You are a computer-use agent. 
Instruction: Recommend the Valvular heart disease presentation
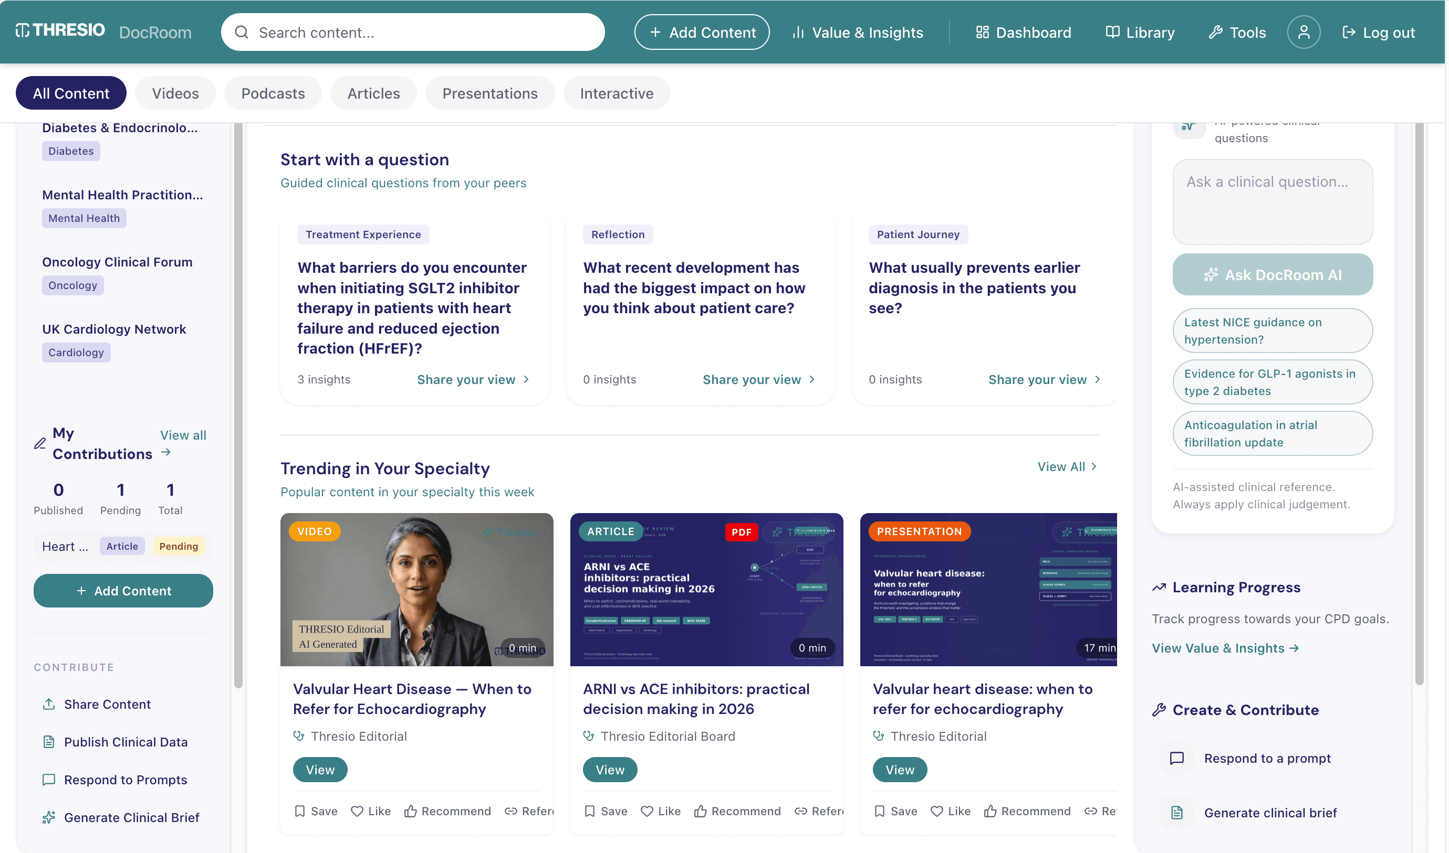pyautogui.click(x=1027, y=811)
